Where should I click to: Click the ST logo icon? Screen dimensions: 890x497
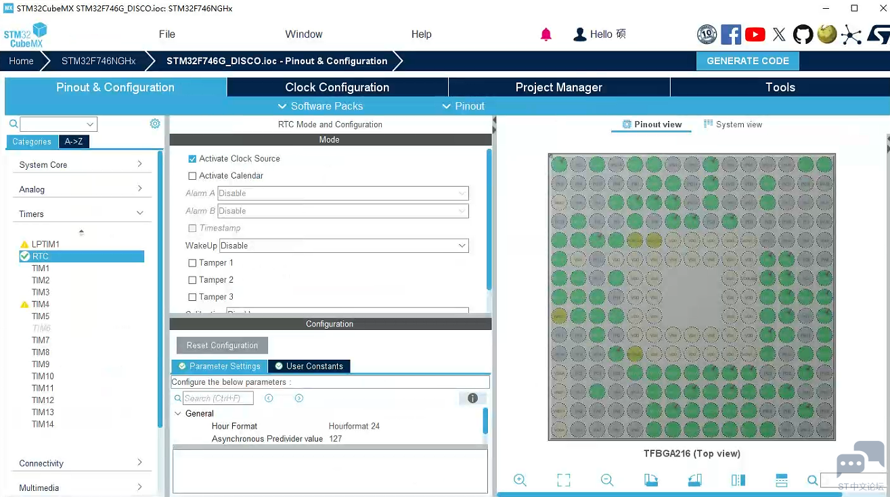[x=878, y=34]
